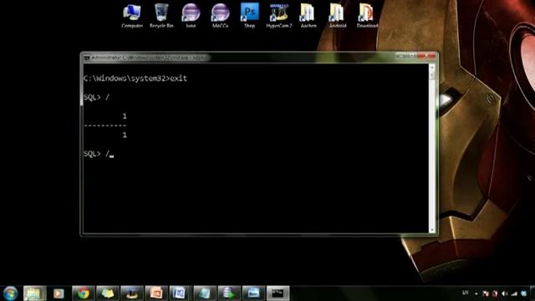Open the network signal tray icon

514,293
